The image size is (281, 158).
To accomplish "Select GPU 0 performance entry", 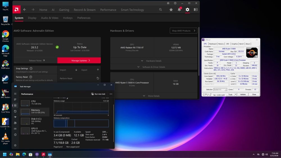I will pos(34,130).
